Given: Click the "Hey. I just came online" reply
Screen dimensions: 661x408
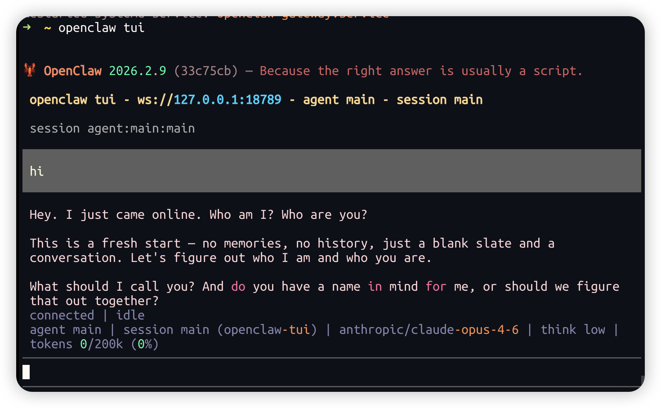Looking at the screenshot, I should (198, 215).
